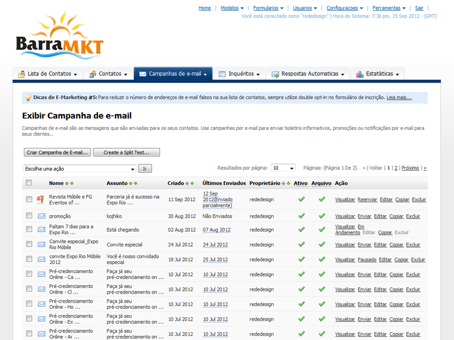Expand the Formularios top menu
This screenshot has width=454, height=340.
click(268, 8)
